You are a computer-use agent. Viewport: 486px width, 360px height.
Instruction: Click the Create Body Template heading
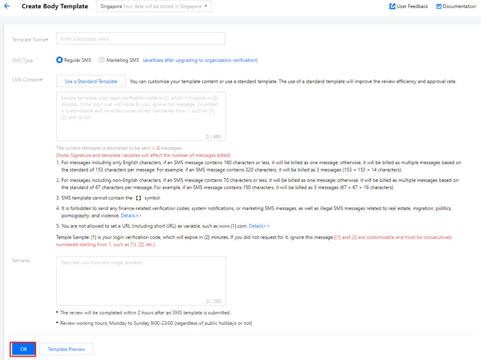pos(55,6)
